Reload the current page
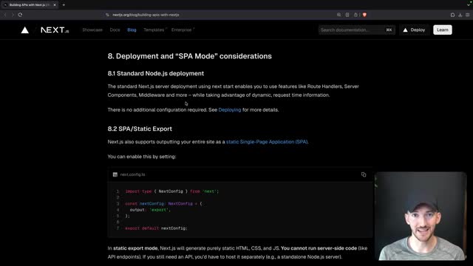Viewport: 473px width, 266px height. tap(20, 15)
